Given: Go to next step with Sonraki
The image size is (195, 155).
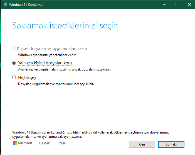Looking at the screenshot, I should point(171,144).
